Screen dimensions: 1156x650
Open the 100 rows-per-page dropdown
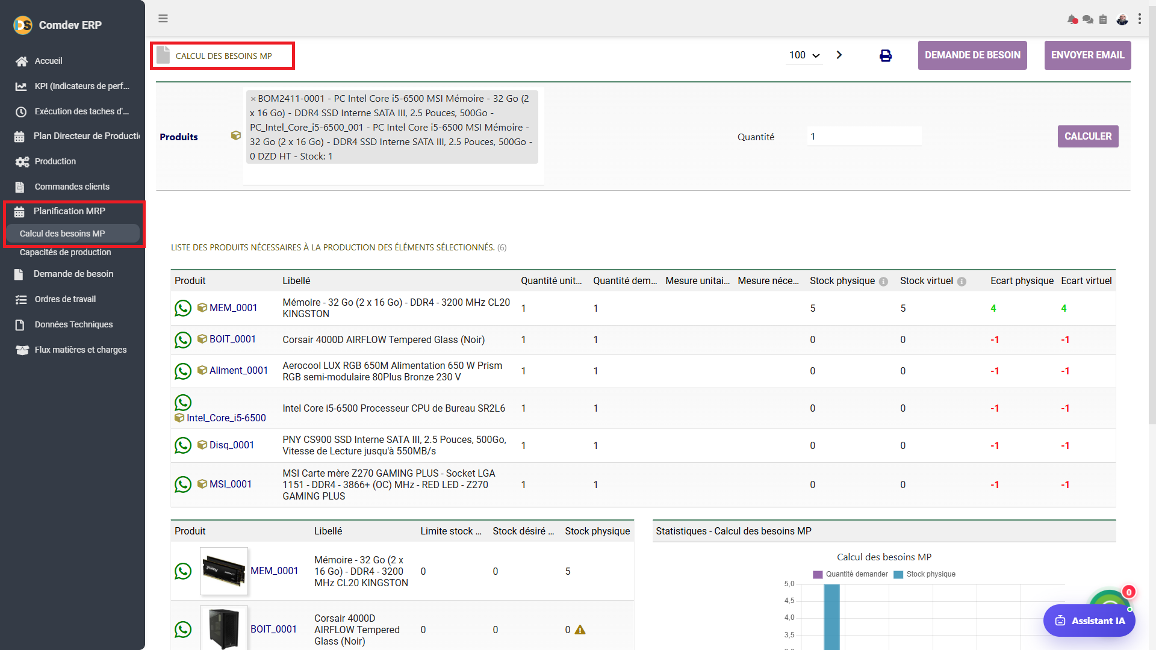click(805, 55)
